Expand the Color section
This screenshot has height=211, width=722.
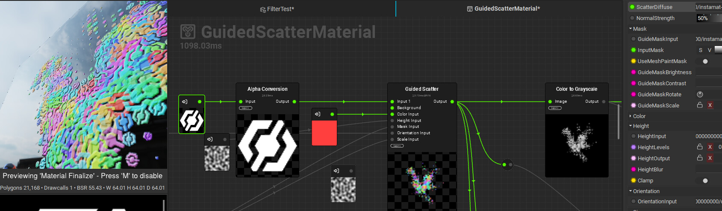[631, 116]
